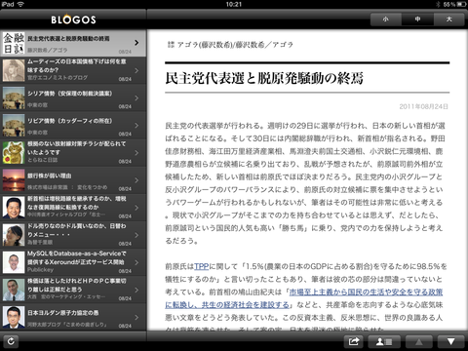
Task: Select MySQL Database-as-a-Service article title
Action: pos(77,257)
